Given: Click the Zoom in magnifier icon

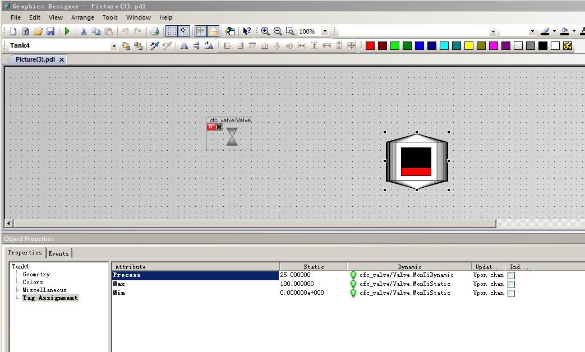Looking at the screenshot, I should tap(265, 31).
